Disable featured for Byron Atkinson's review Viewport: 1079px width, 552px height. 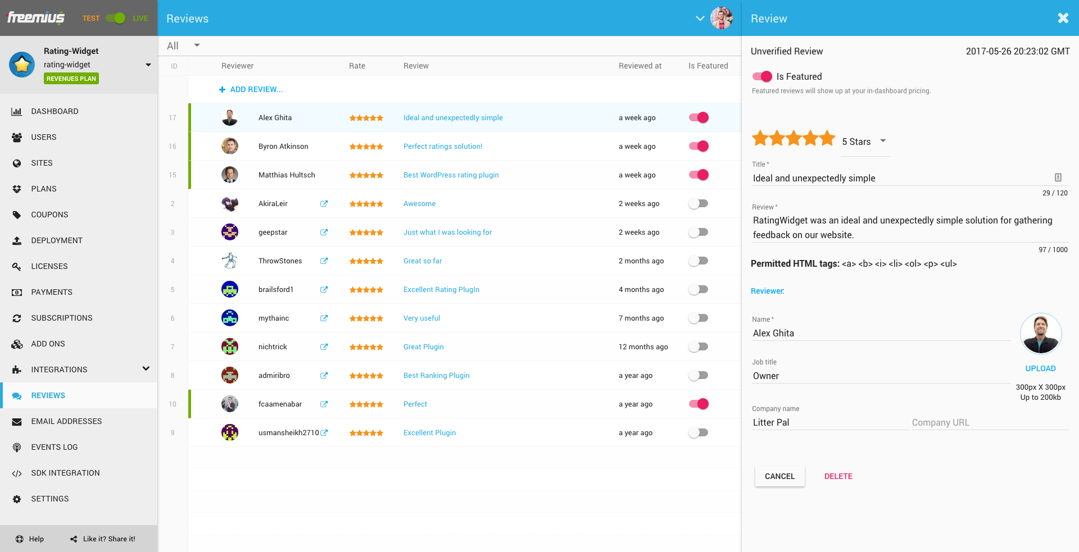(699, 147)
